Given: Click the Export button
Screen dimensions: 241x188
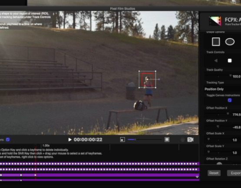Looking at the screenshot, I should pyautogui.click(x=234, y=173).
